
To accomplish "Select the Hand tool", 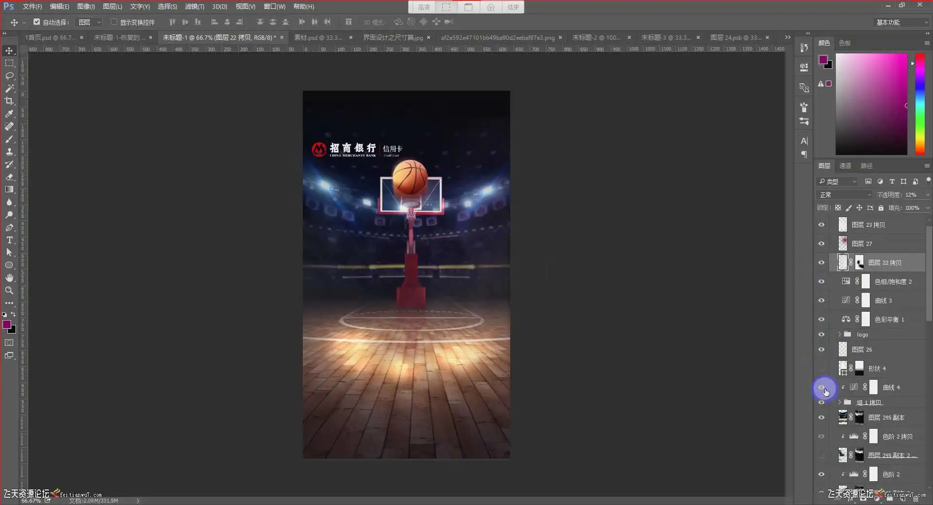I will 9,278.
